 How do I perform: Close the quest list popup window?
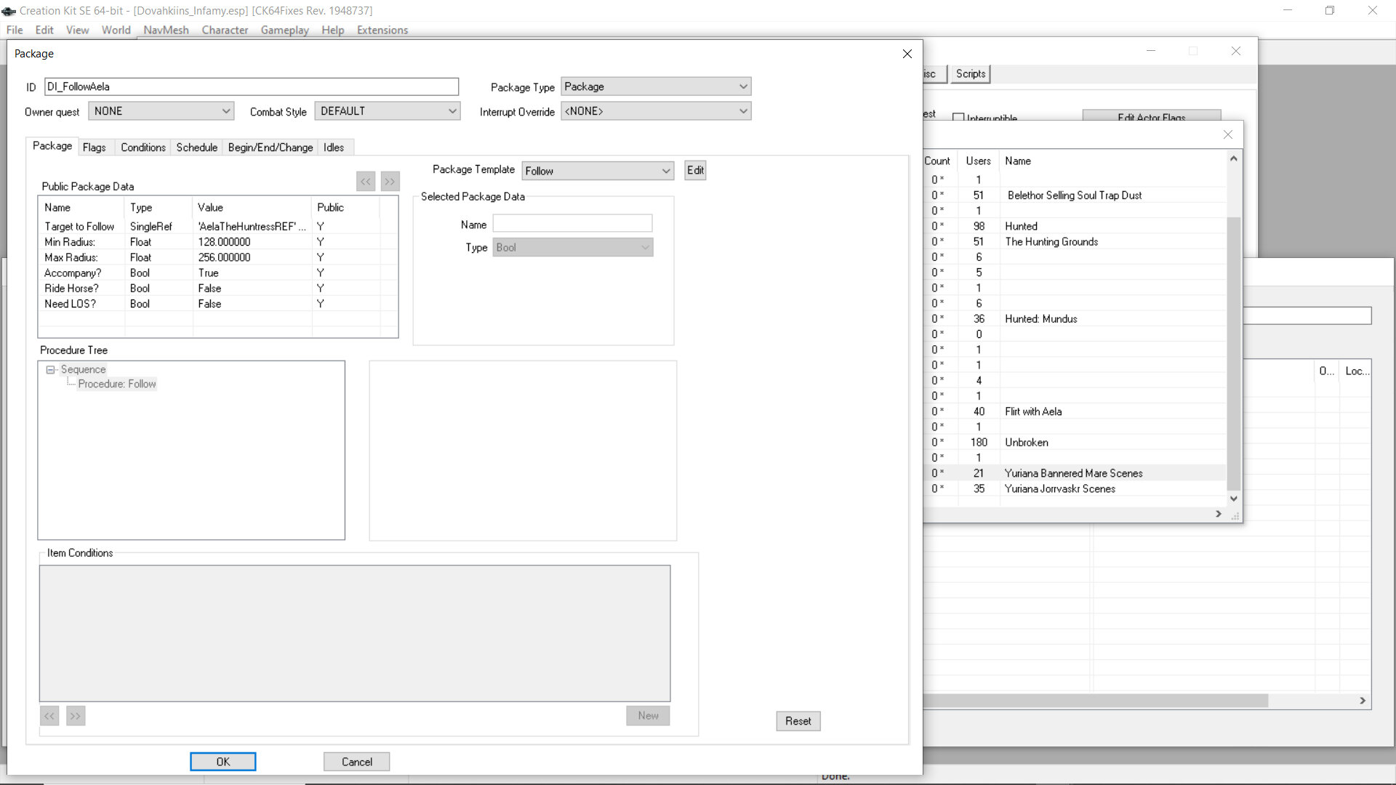1228,134
